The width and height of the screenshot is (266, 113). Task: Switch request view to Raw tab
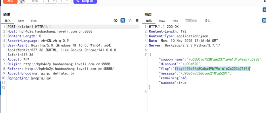click(x=21, y=21)
